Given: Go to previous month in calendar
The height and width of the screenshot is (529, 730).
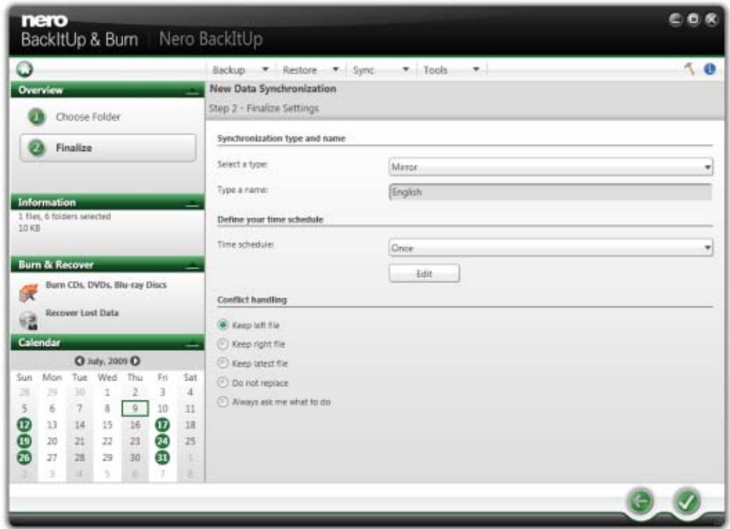Looking at the screenshot, I should 79,361.
